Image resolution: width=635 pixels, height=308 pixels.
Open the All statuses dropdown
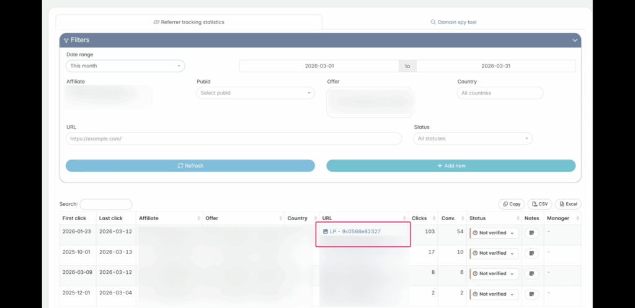pyautogui.click(x=473, y=139)
